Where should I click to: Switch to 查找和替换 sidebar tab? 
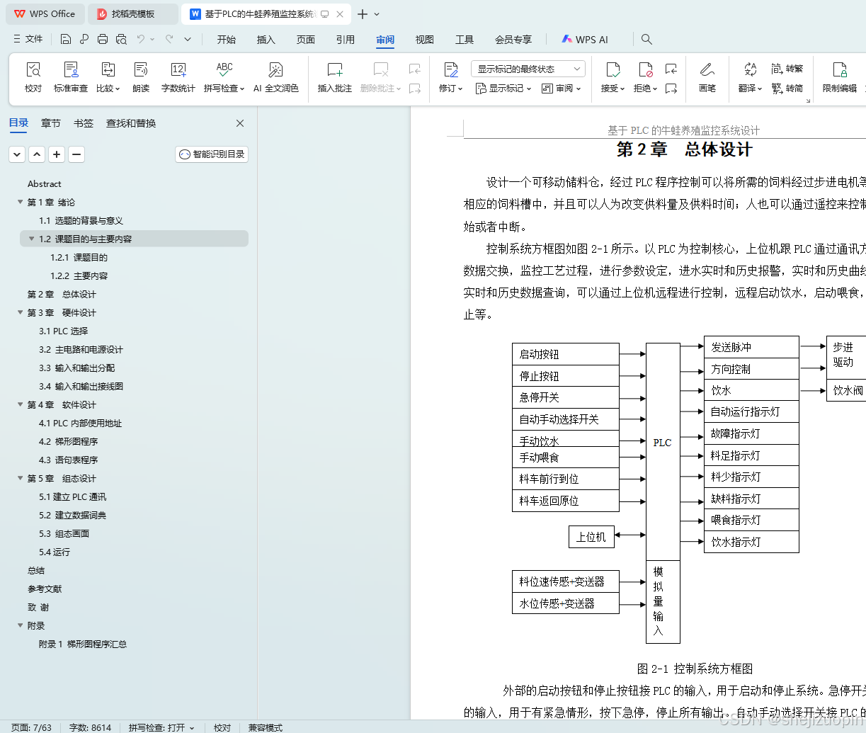[x=131, y=123]
